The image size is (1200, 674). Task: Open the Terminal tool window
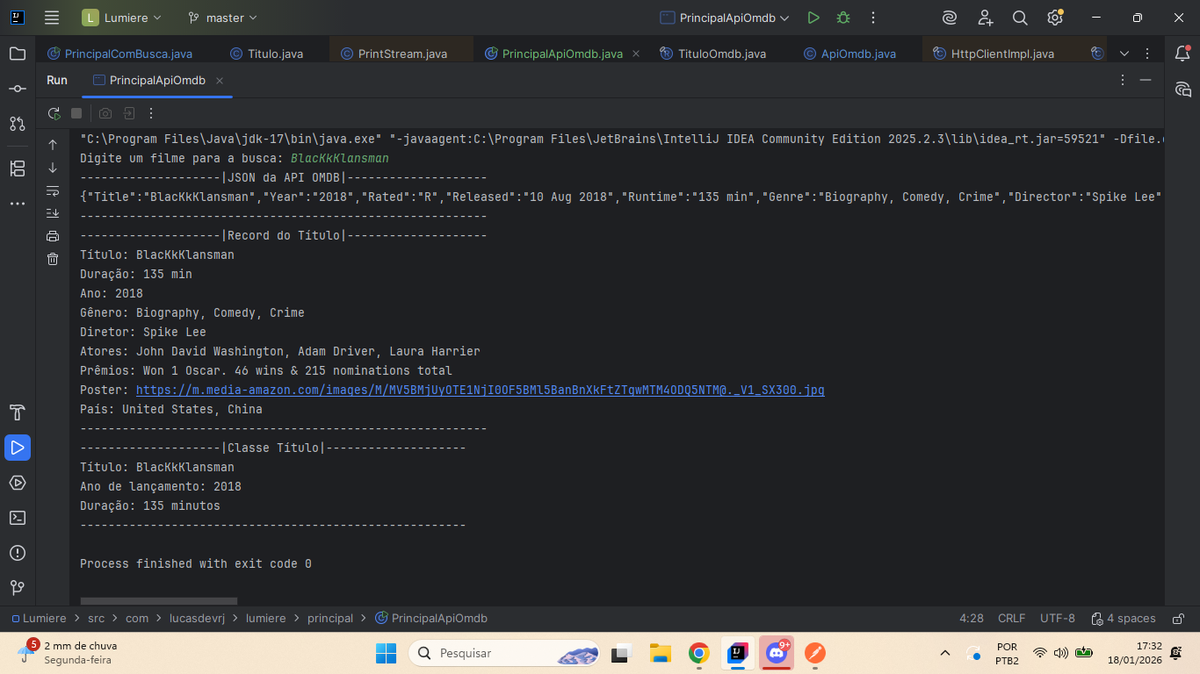coord(18,518)
